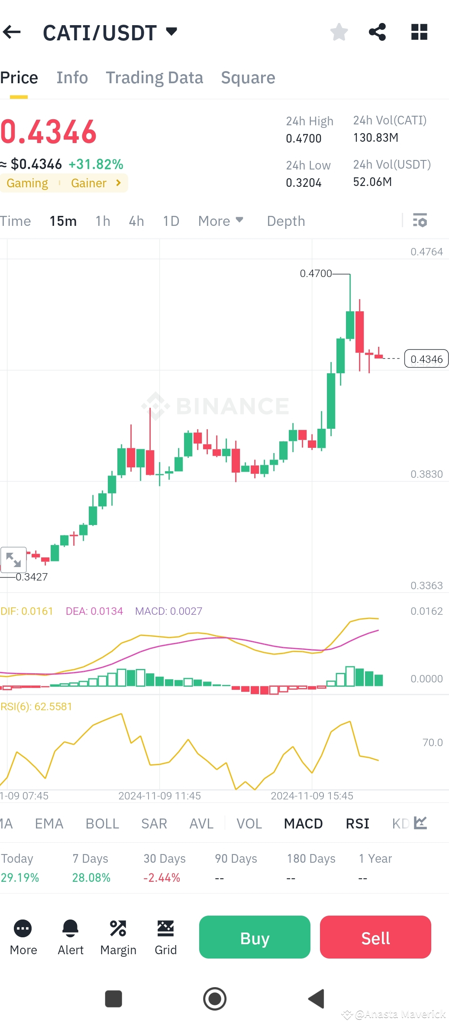Viewport: 449px width, 1024px height.
Task: Open the Square tab
Action: click(248, 77)
